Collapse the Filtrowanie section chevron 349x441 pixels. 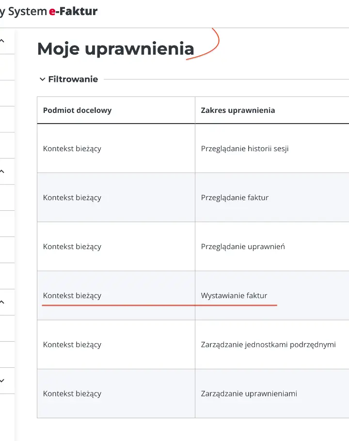tap(42, 79)
